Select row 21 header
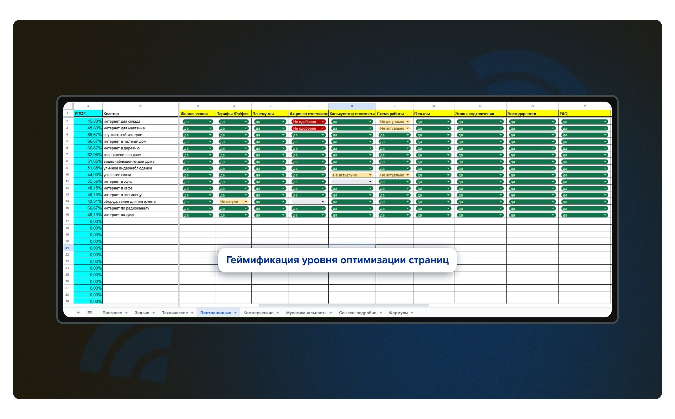Screen dimensions: 675x419 click(67, 248)
